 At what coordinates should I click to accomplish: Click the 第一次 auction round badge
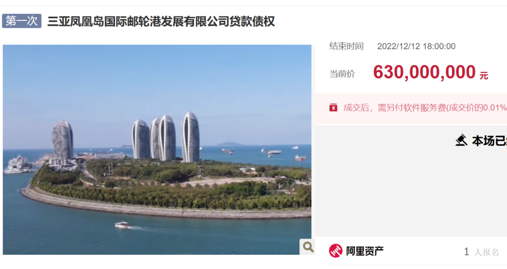click(x=22, y=21)
